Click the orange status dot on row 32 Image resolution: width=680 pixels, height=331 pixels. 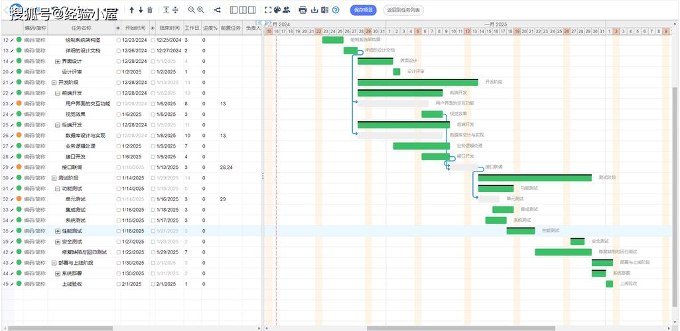pyautogui.click(x=19, y=199)
